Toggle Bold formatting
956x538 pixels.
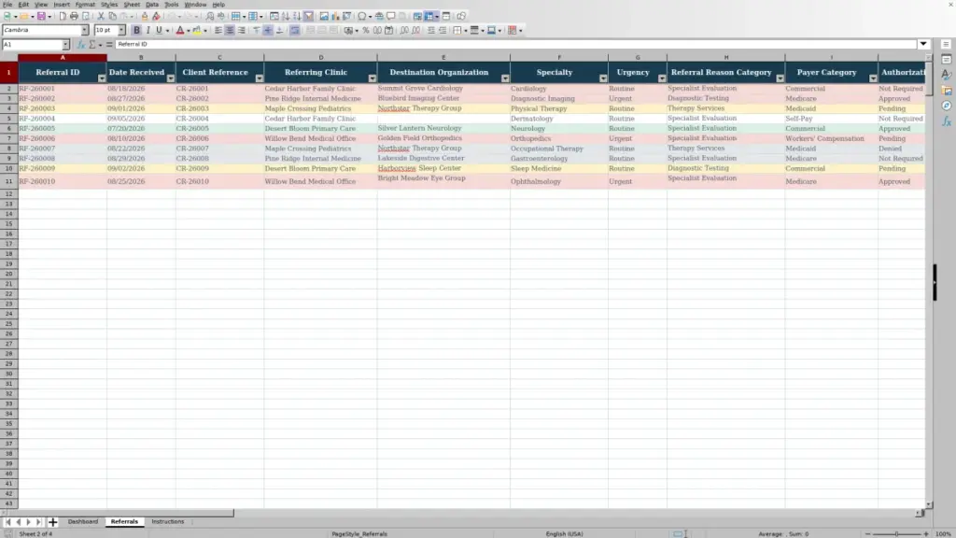click(136, 30)
